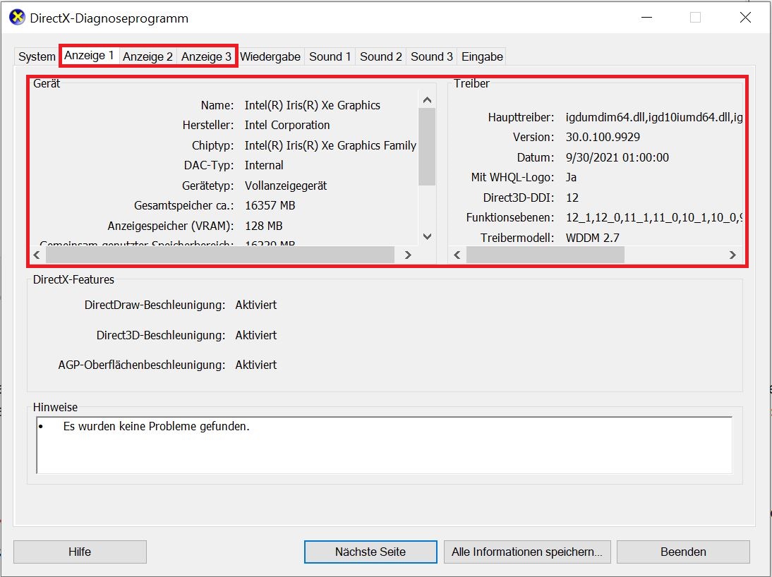Click the Gerät vertical scrollbar thumb
The height and width of the screenshot is (577, 772).
tap(427, 147)
